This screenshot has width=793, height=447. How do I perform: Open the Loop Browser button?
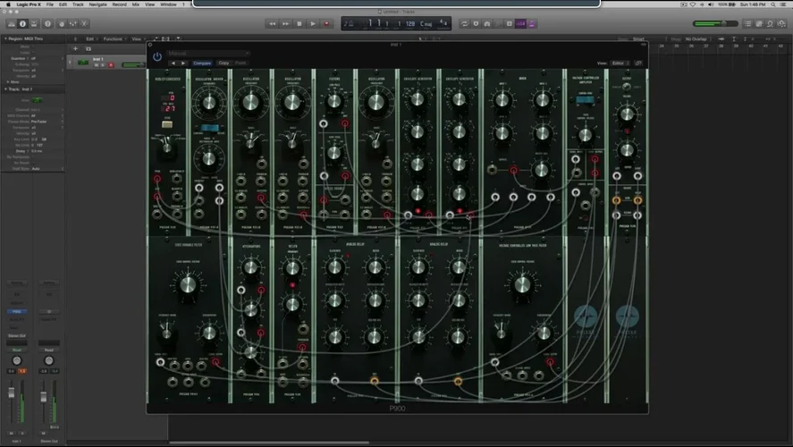pos(771,24)
